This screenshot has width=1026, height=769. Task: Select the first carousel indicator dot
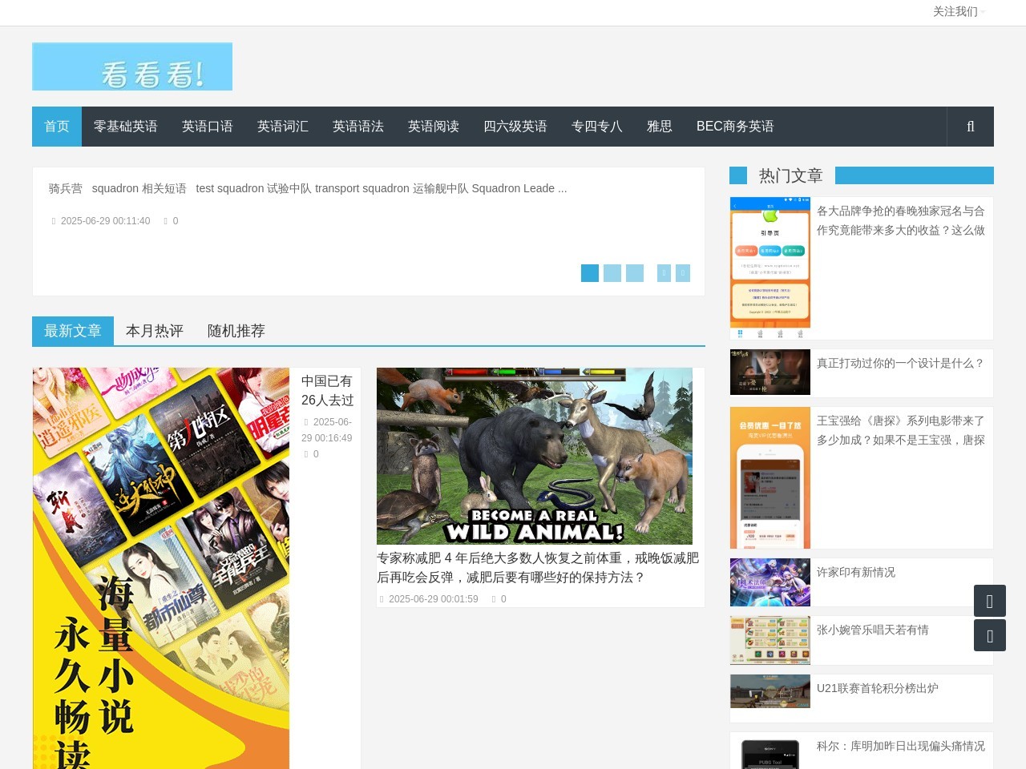point(590,273)
